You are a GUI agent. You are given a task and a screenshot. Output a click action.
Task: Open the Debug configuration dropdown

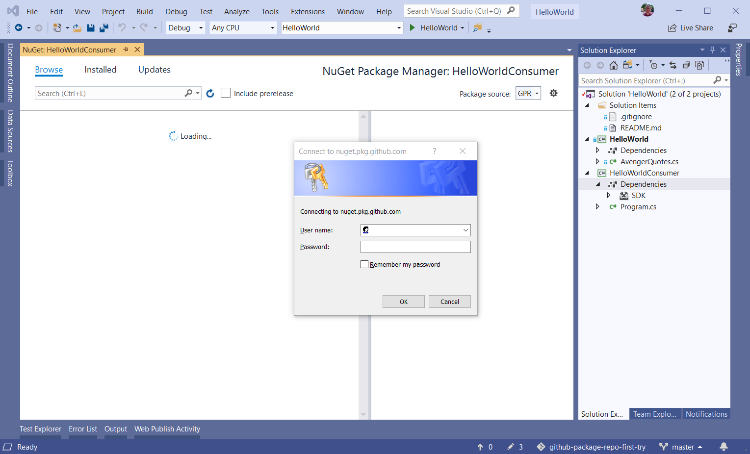point(185,28)
